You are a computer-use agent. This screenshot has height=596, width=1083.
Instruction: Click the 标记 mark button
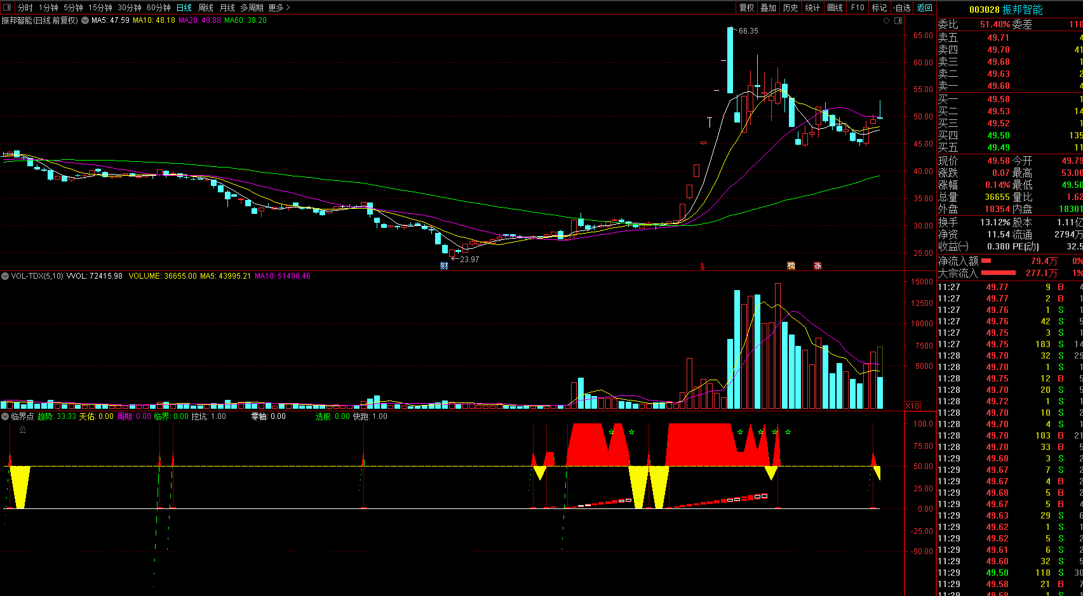tap(879, 8)
